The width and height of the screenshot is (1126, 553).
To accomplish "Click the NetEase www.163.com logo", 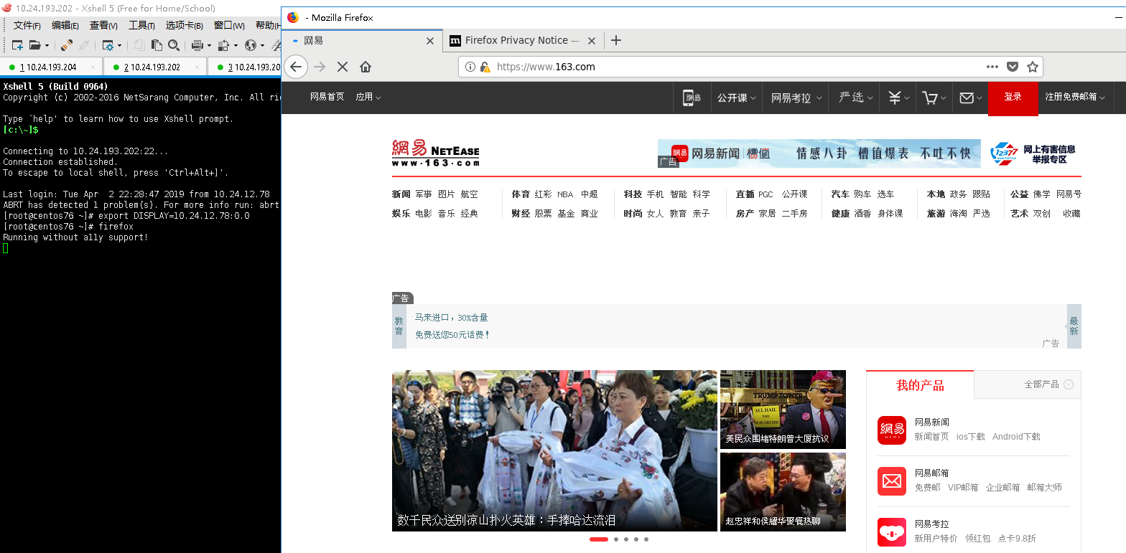I will click(435, 153).
